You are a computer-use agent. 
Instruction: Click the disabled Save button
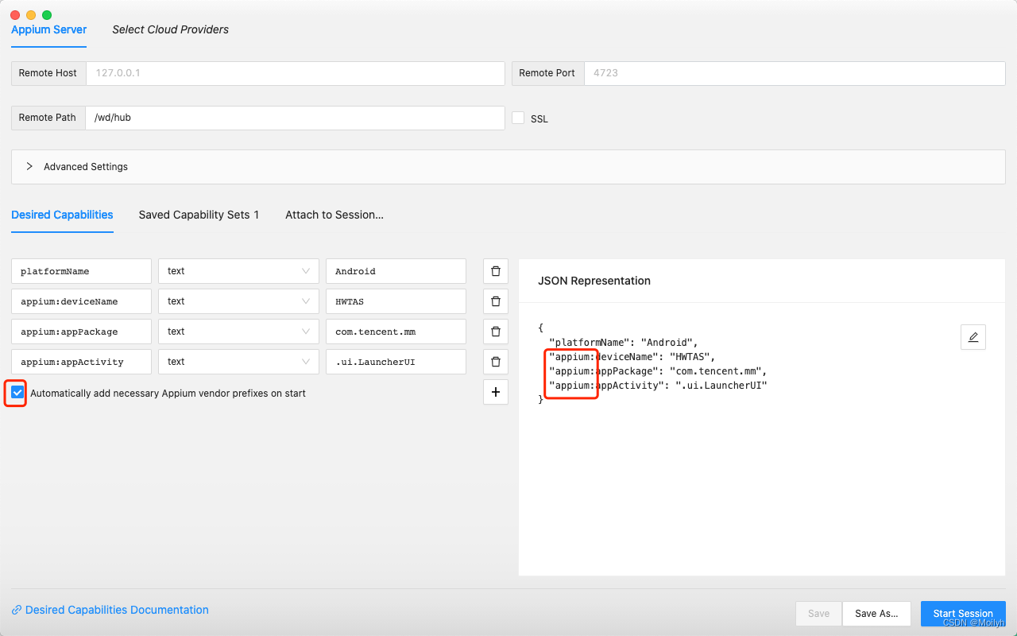click(x=818, y=614)
